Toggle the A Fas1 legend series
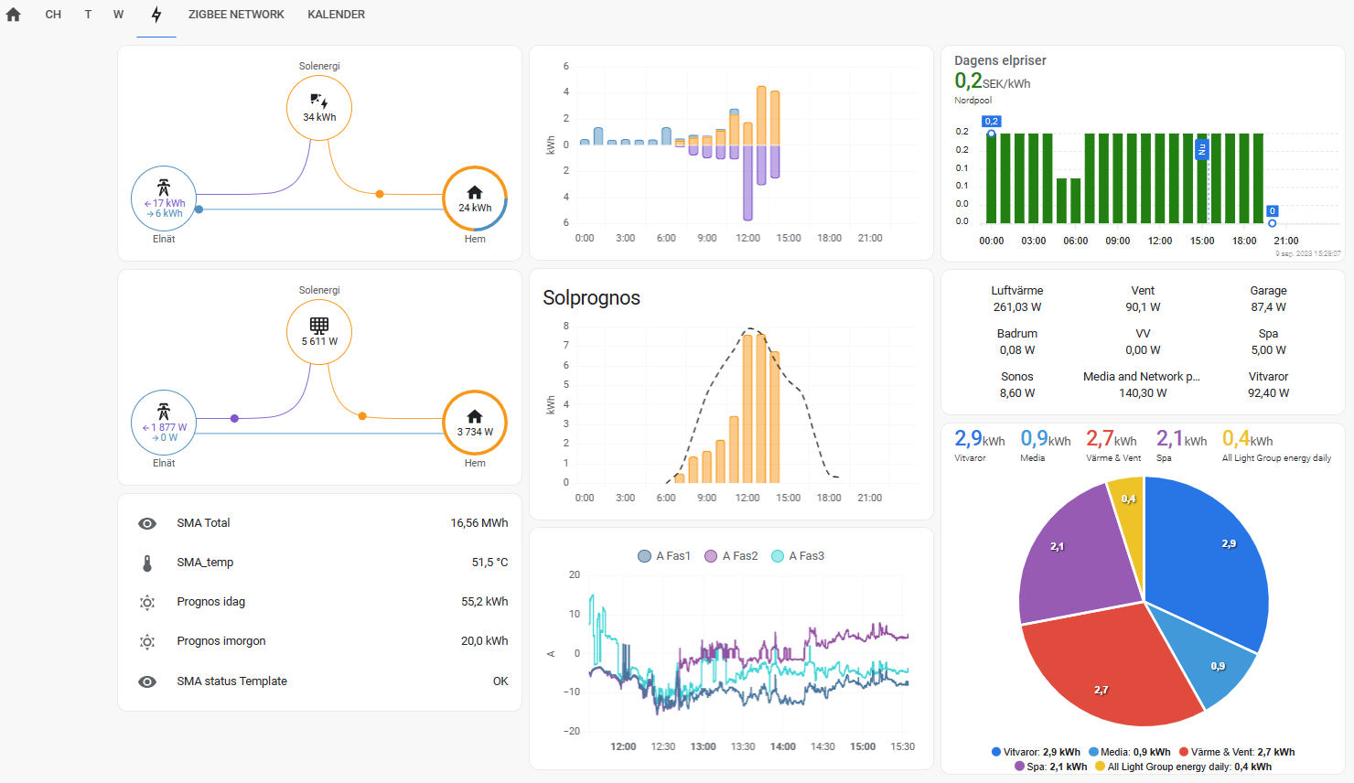The height and width of the screenshot is (783, 1354). coord(664,556)
